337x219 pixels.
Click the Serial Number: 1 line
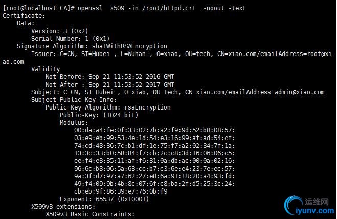pyautogui.click(x=71, y=39)
